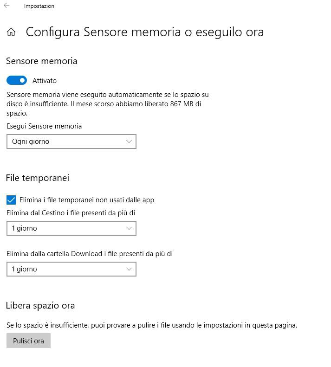This screenshot has height=367, width=331.
Task: Click the back arrow next to Impostazioni
Action: coord(6,6)
